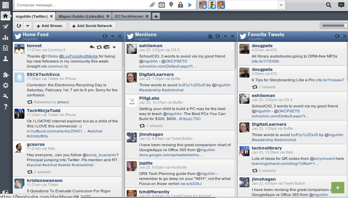Open the scheduling calendar icon in compose bar
This screenshot has height=198, width=348.
click(x=162, y=5)
